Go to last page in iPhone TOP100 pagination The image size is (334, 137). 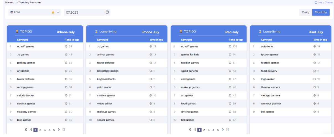63,130
